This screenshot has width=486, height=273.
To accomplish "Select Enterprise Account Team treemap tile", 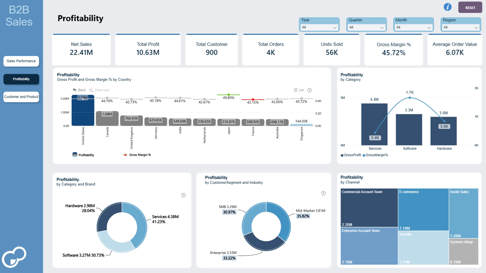I will [x=369, y=246].
